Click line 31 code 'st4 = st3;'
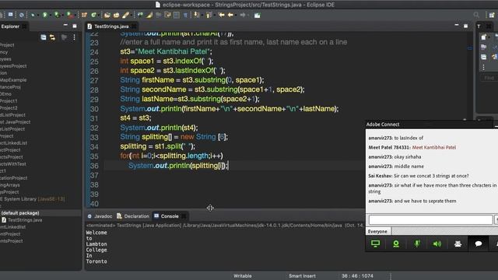This screenshot has width=498, height=280. pyautogui.click(x=135, y=118)
